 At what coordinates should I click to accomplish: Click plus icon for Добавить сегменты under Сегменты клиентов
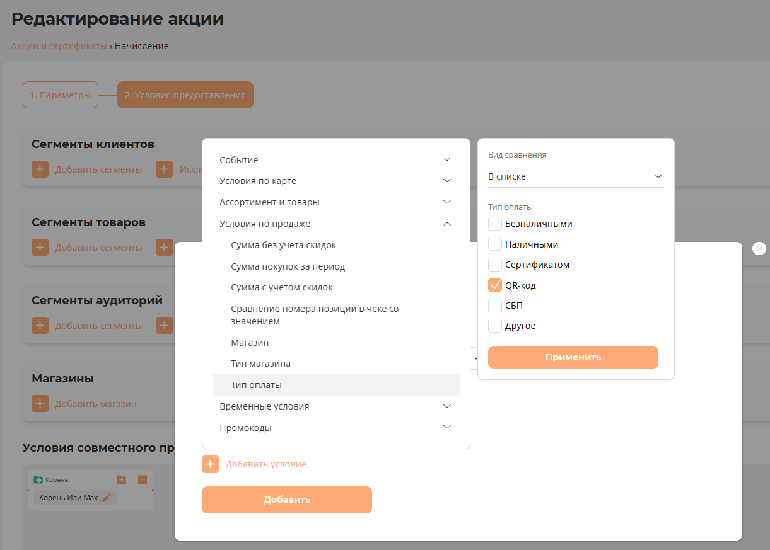[40, 169]
